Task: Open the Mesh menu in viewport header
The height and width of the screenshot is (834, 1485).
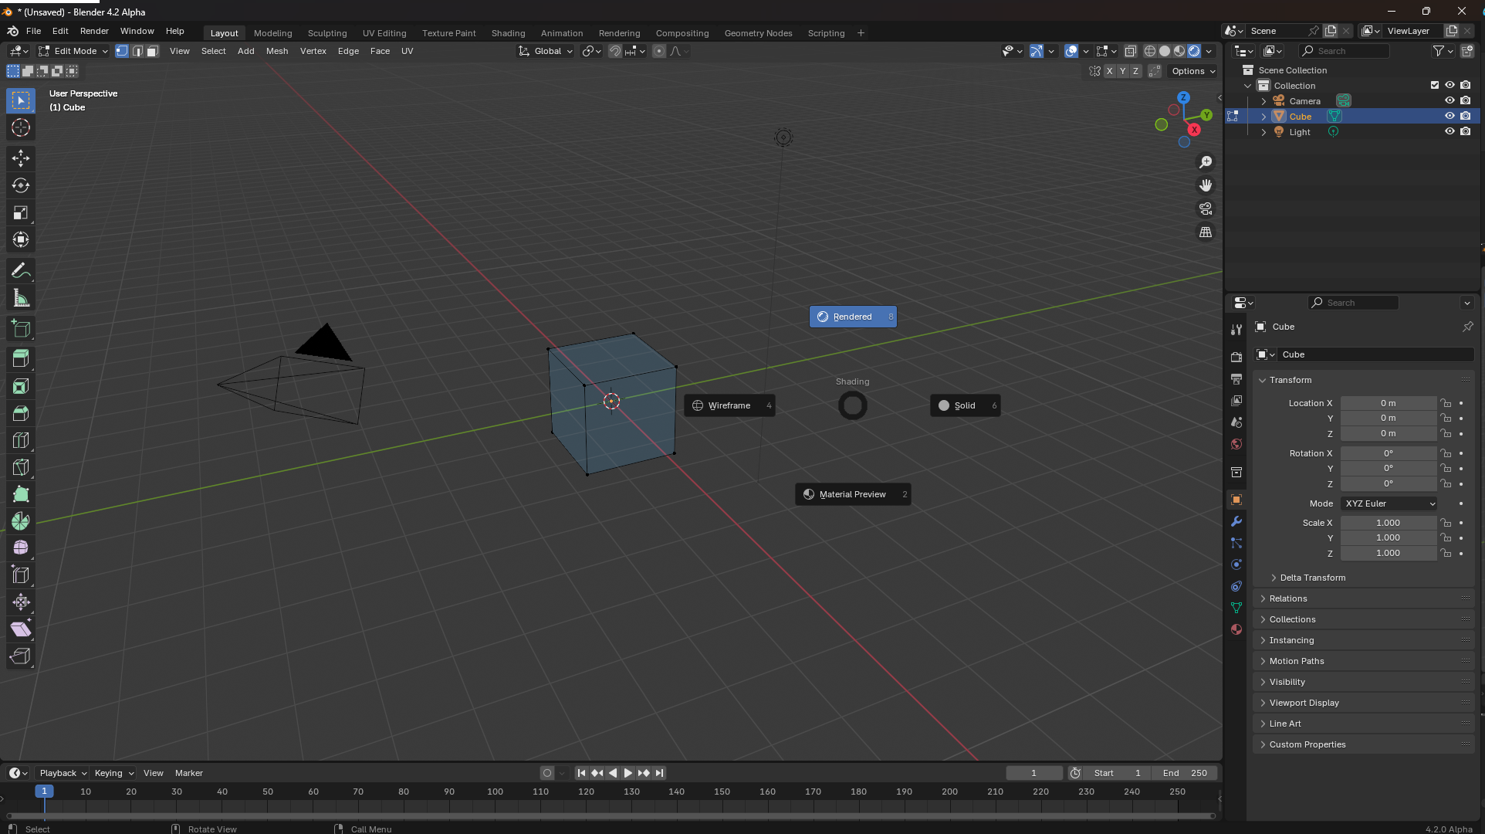Action: tap(277, 51)
